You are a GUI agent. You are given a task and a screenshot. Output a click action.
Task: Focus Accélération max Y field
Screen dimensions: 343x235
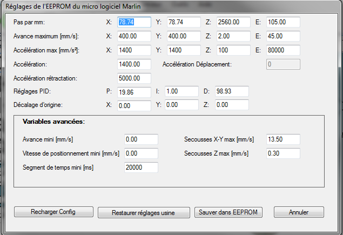pos(184,50)
